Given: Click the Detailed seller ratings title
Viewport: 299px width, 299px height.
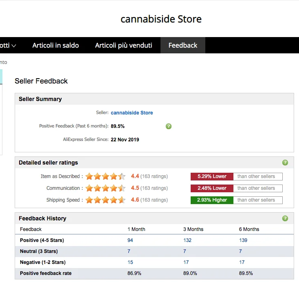Looking at the screenshot, I should click(x=48, y=163).
